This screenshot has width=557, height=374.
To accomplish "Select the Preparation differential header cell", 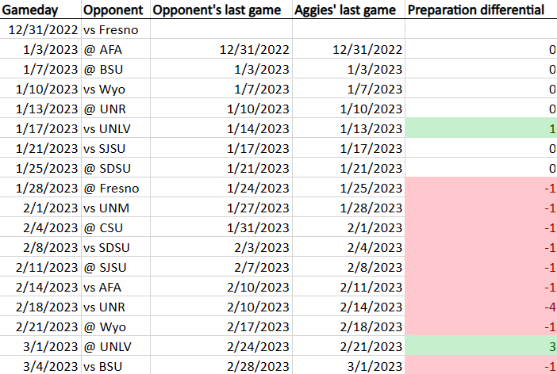I will (481, 10).
